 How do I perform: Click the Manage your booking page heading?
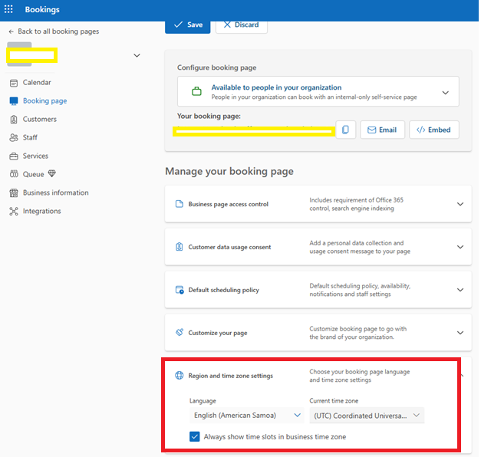[229, 172]
